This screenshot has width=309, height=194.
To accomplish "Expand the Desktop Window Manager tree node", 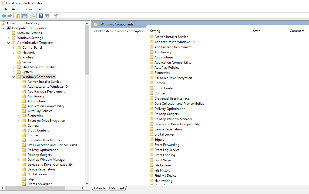I will (19, 160).
